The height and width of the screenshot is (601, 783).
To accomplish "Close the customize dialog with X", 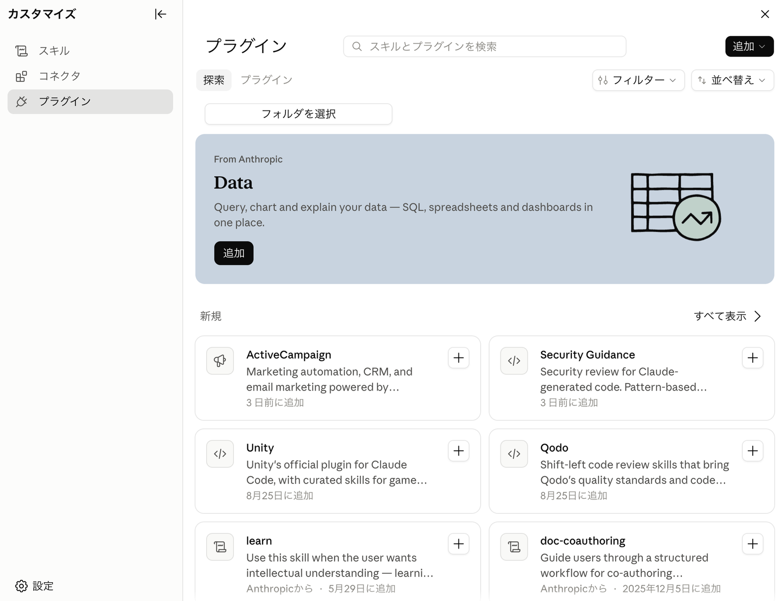I will (765, 14).
